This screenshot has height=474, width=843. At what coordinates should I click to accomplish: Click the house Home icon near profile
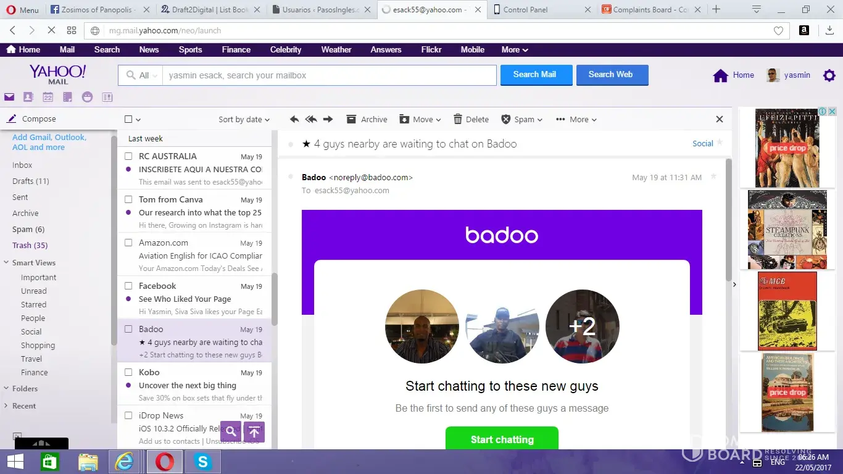(720, 75)
